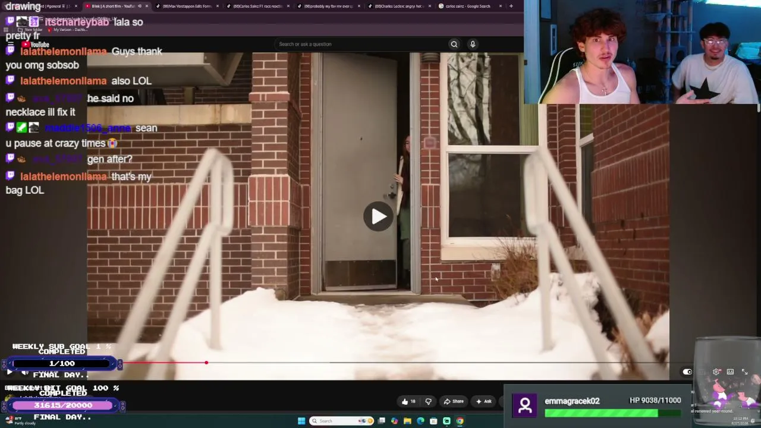Click the Ask button below the video
The width and height of the screenshot is (761, 428).
coord(483,401)
